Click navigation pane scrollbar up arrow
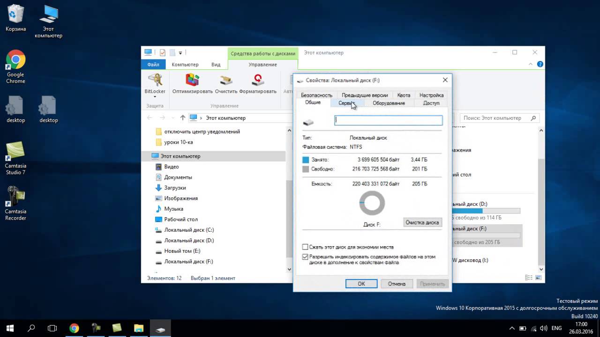 coord(289,130)
